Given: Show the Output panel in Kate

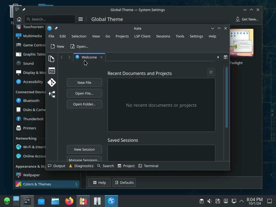Looking at the screenshot, I should coord(57,166).
